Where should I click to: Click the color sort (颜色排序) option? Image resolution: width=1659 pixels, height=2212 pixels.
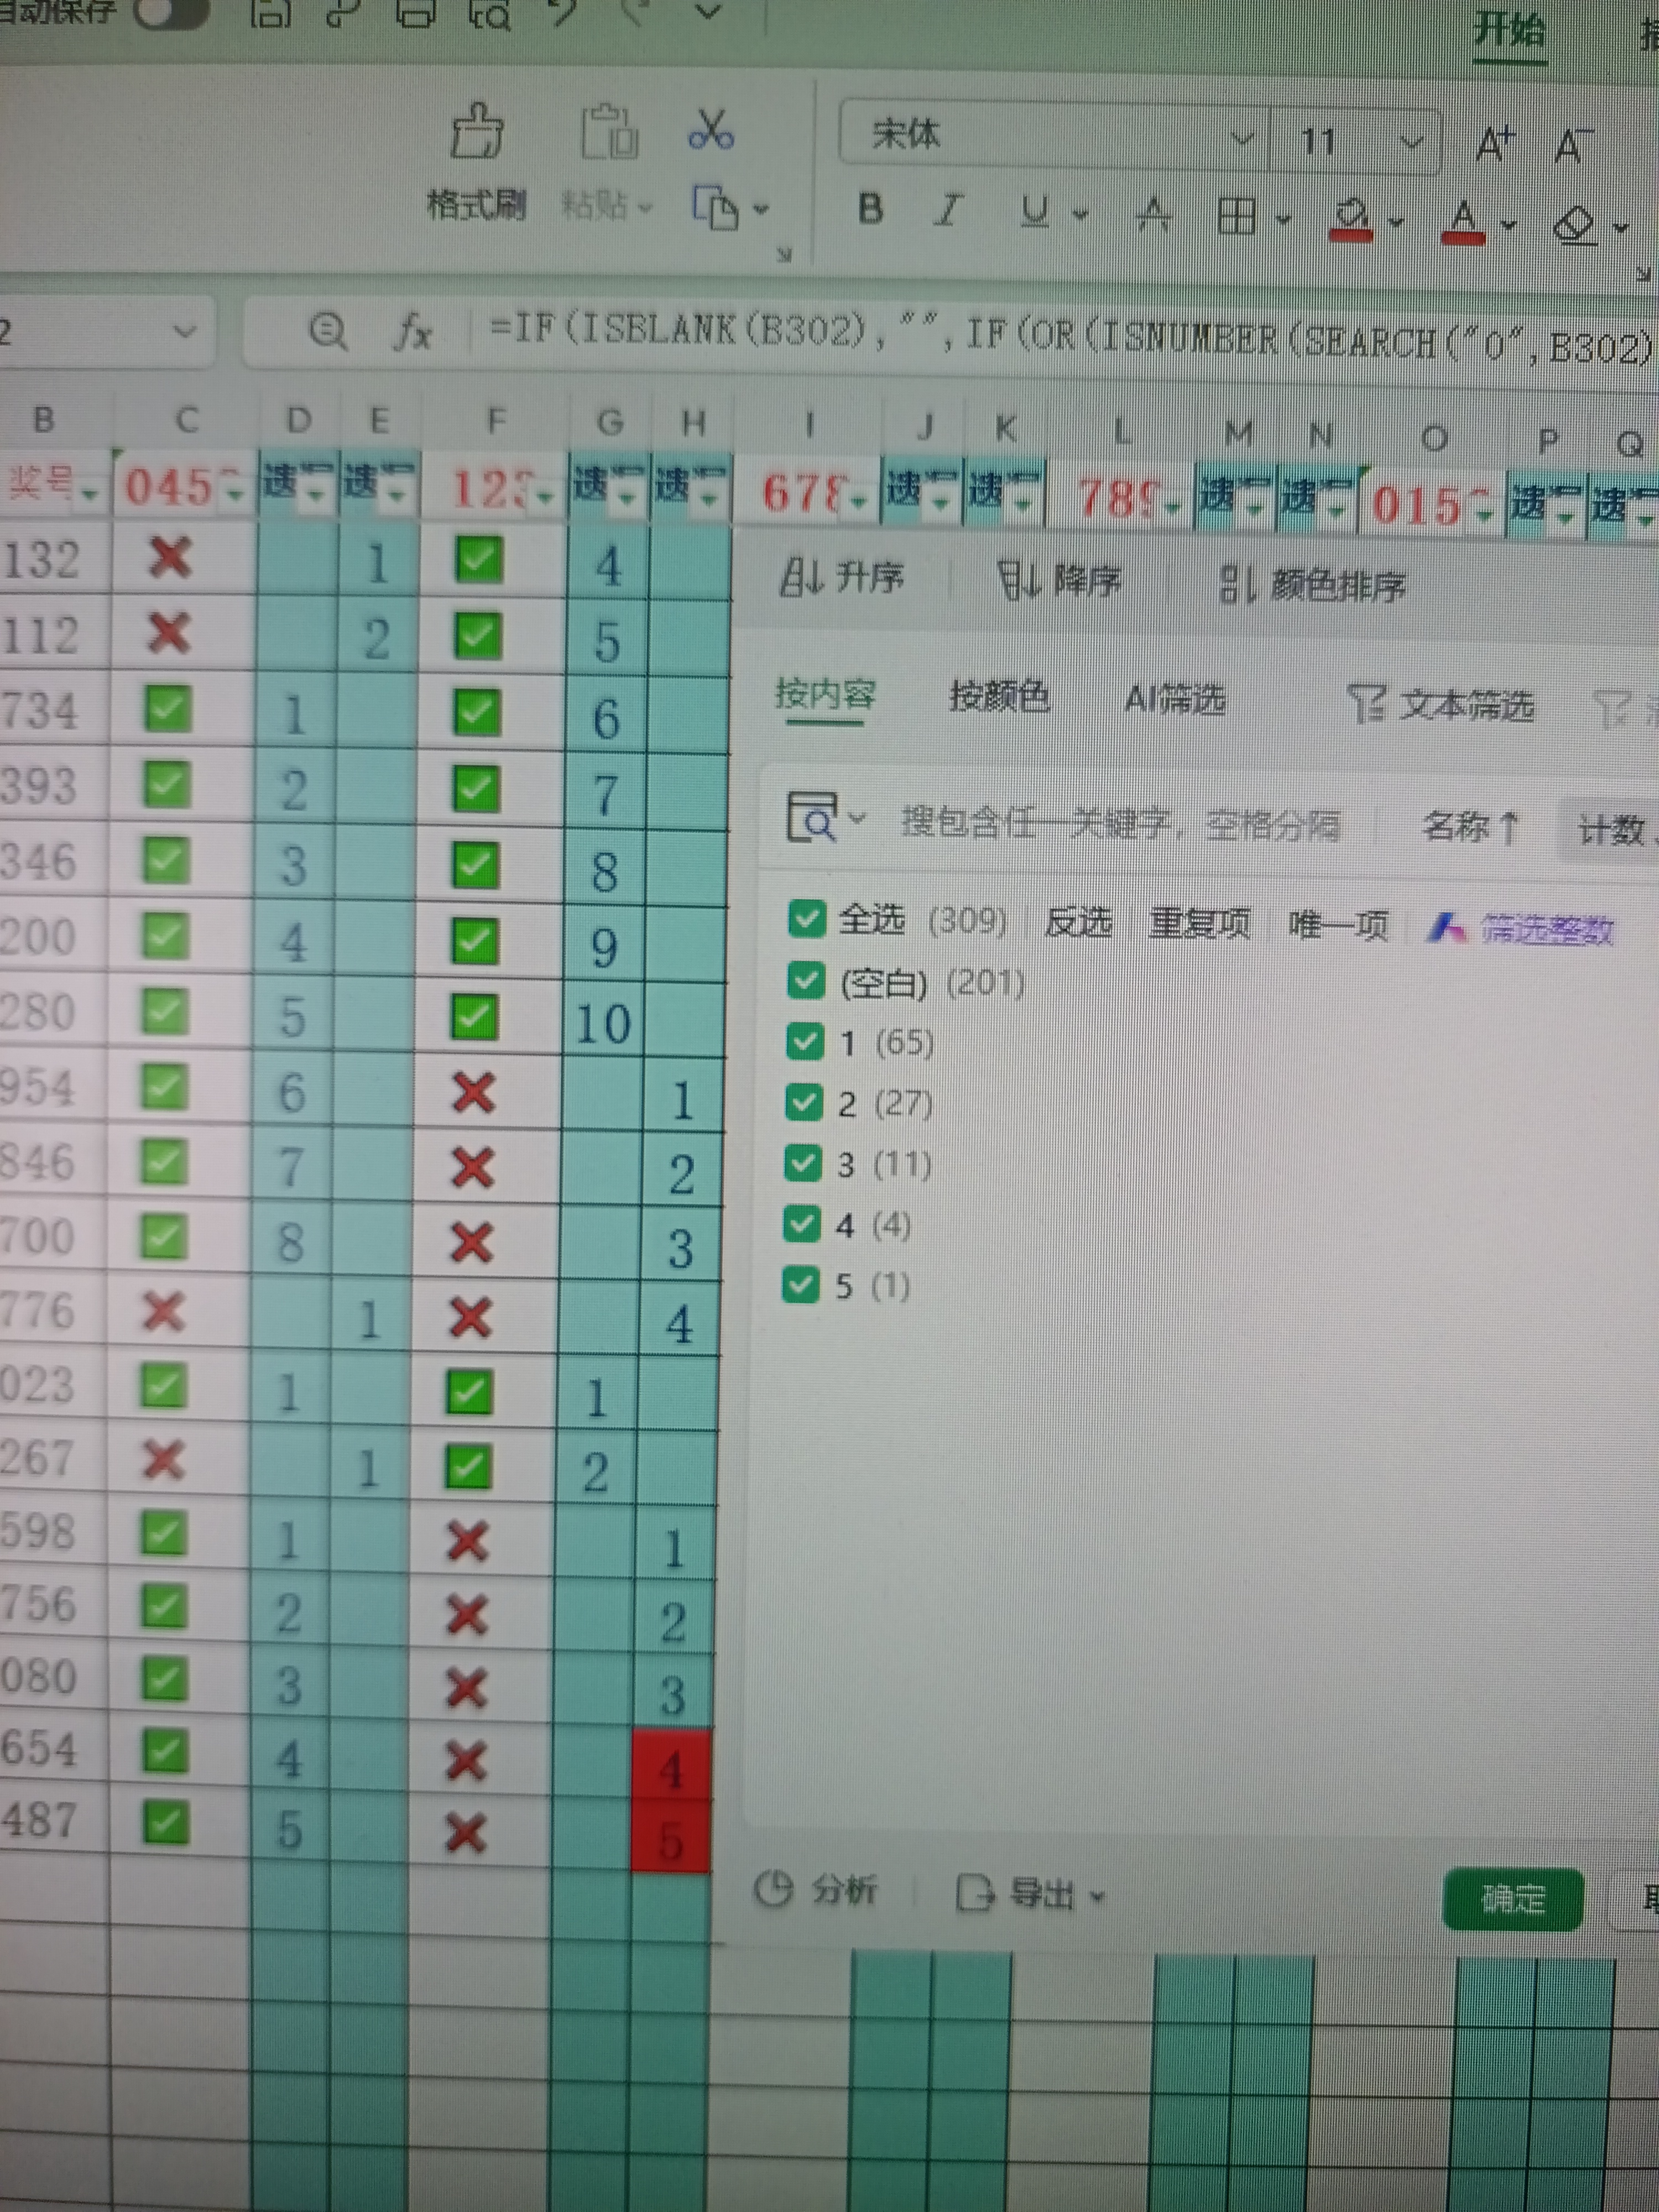click(x=1313, y=585)
